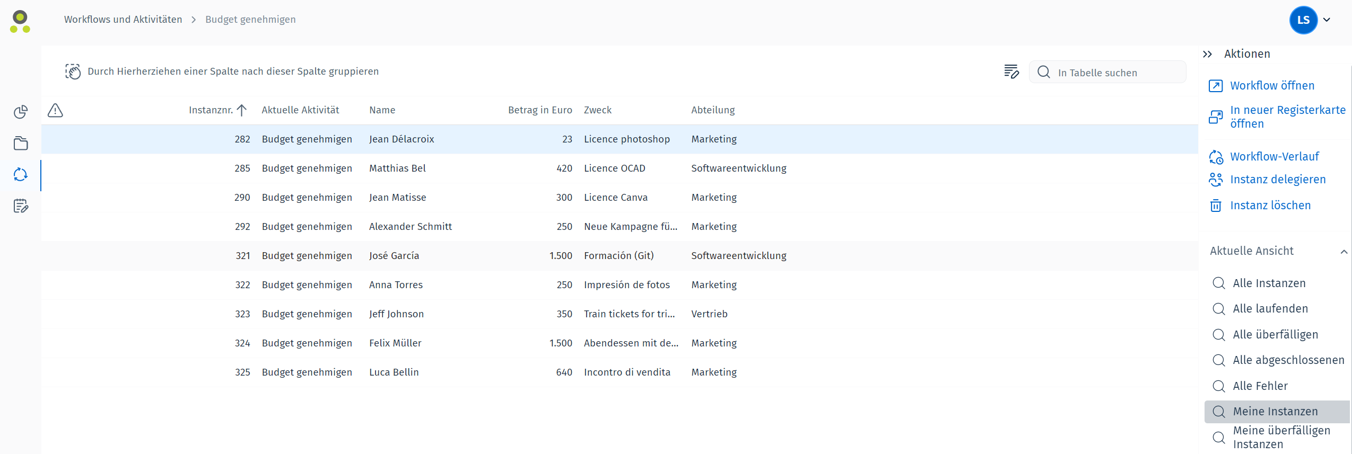Switch to Alle Instanzen view
Screen dimensions: 1352x454
tap(1269, 283)
